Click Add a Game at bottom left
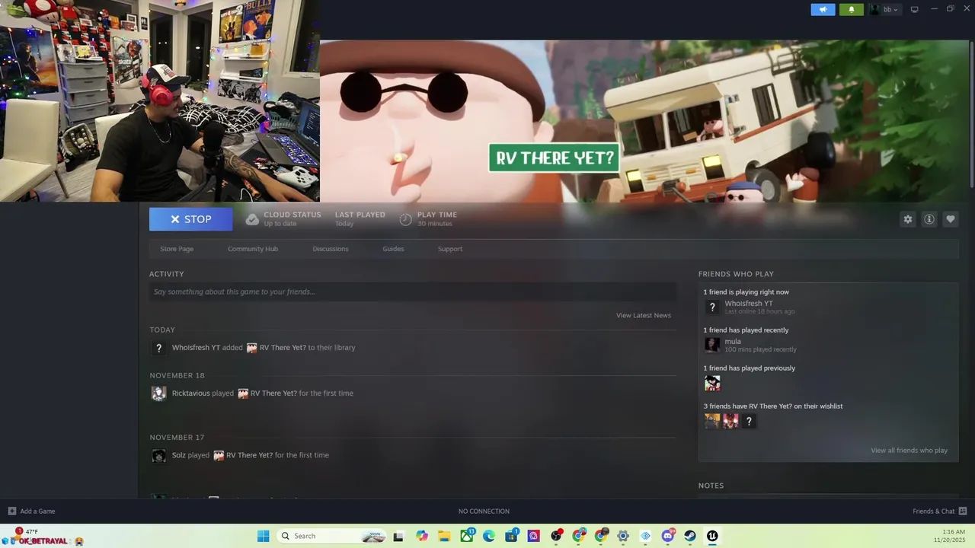The height and width of the screenshot is (548, 975). 31,511
